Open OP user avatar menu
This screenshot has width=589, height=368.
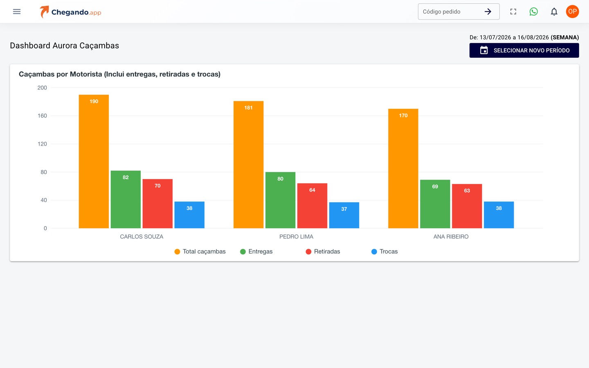573,11
